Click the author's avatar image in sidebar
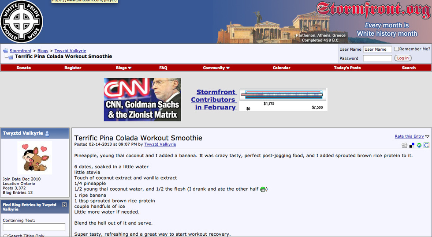The image size is (432, 237). click(x=35, y=158)
